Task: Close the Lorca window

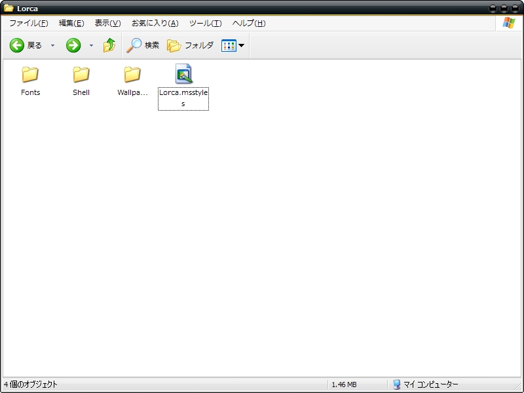Action: coord(515,9)
